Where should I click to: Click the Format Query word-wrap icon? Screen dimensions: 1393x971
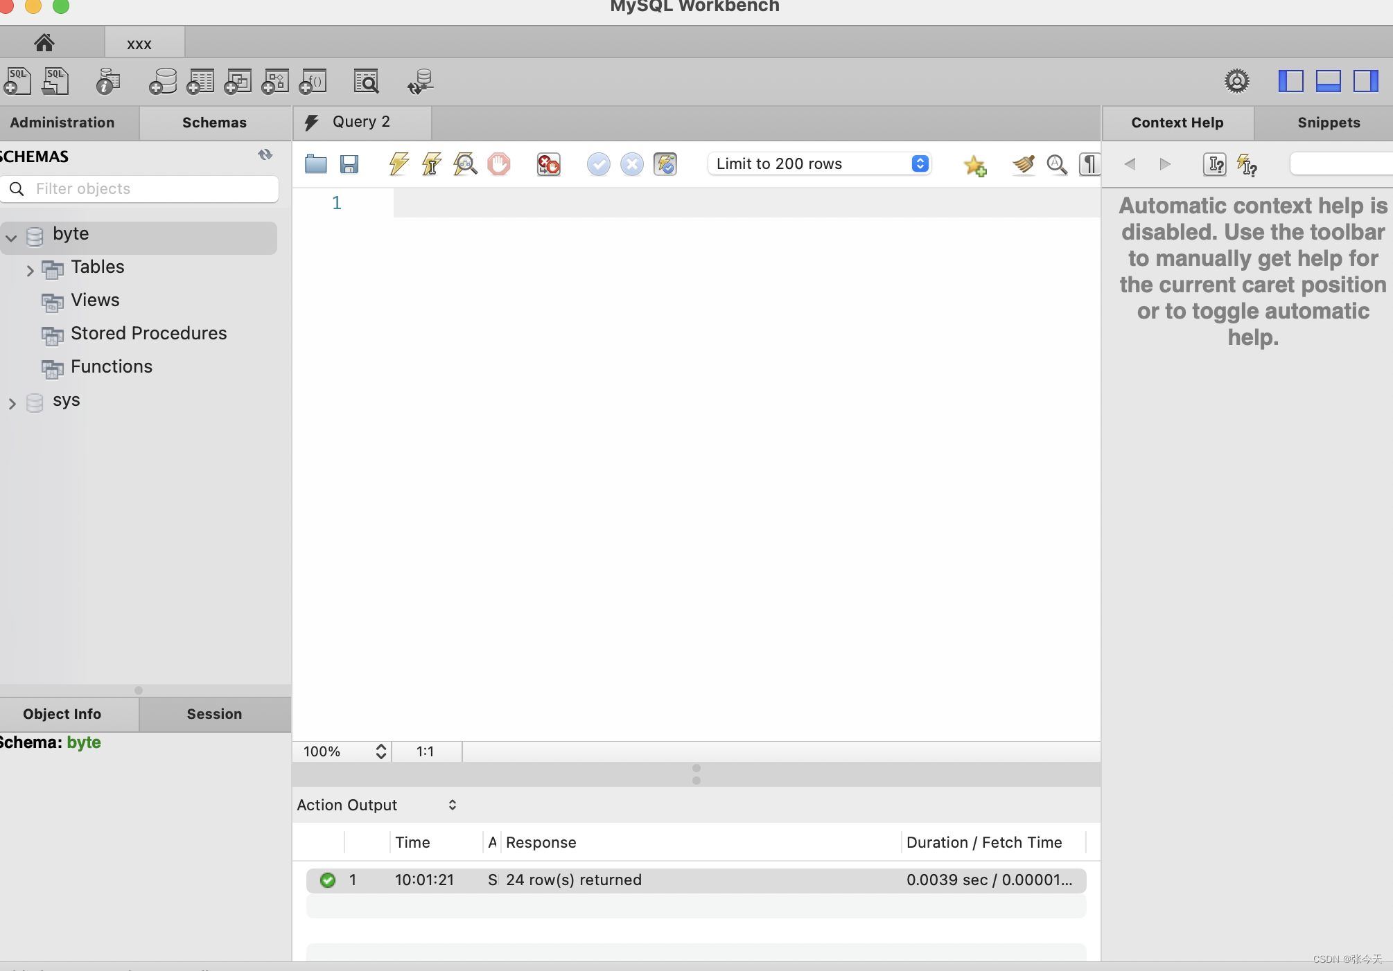coord(1089,163)
